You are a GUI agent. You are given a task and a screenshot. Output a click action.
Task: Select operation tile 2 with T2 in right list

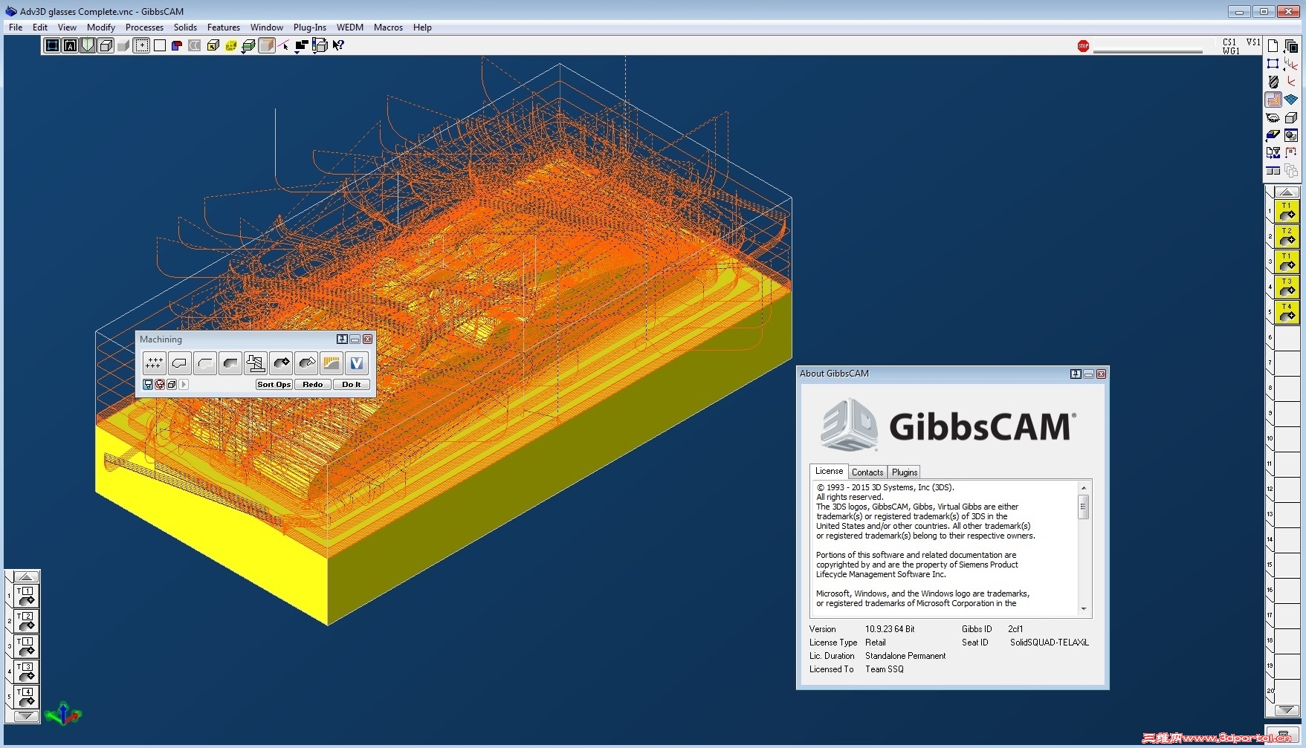click(1287, 237)
